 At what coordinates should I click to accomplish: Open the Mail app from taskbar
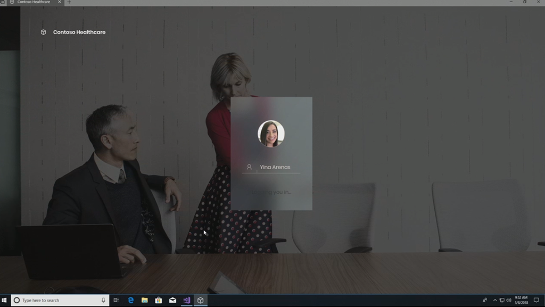coord(172,301)
